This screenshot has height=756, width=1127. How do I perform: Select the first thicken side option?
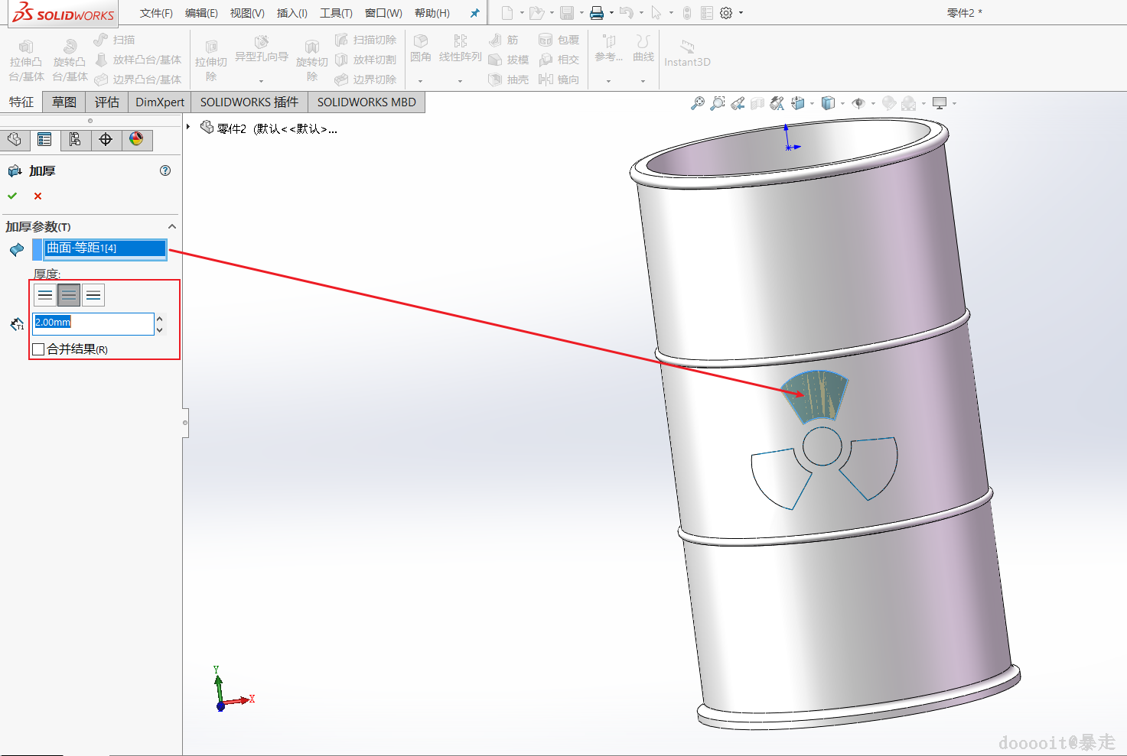click(x=45, y=295)
